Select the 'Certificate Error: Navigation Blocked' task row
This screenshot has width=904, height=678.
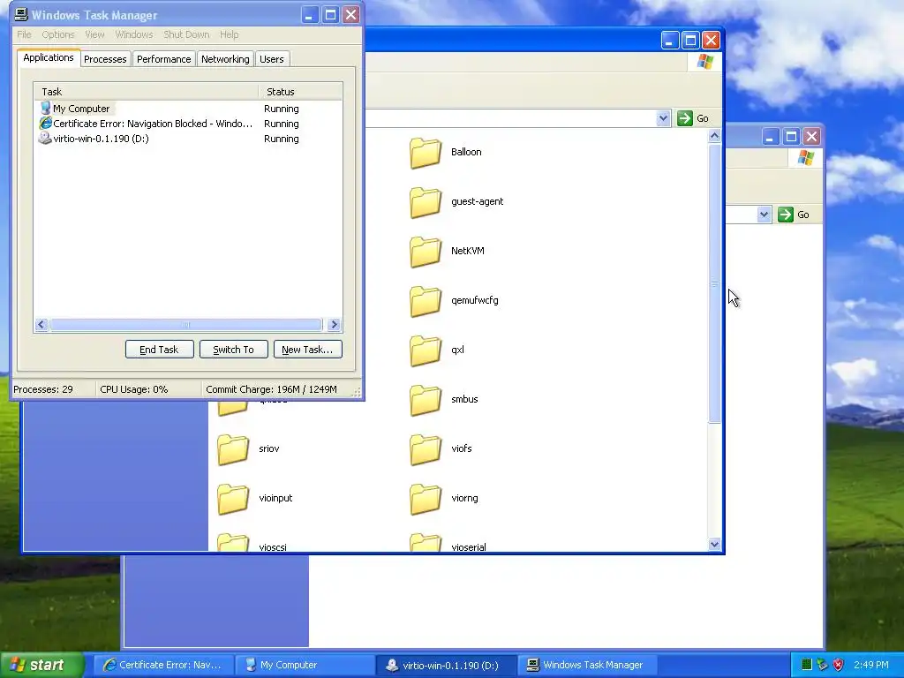pyautogui.click(x=187, y=124)
